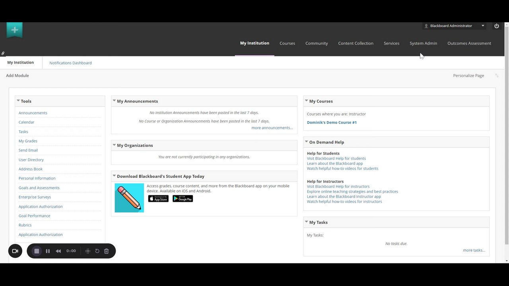This screenshot has width=509, height=286.
Task: Collapse the My Tasks module
Action: pyautogui.click(x=307, y=222)
